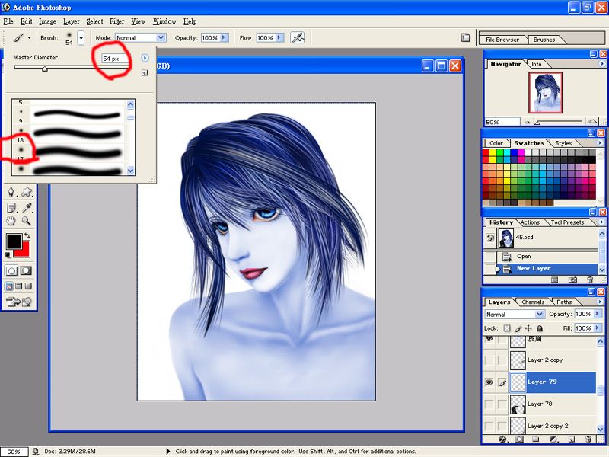Create new layer set folder
Screen dimensions: 609x457
536,439
